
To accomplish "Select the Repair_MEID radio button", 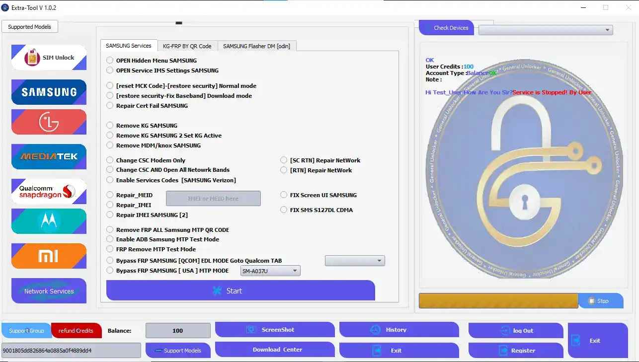I will (110, 195).
